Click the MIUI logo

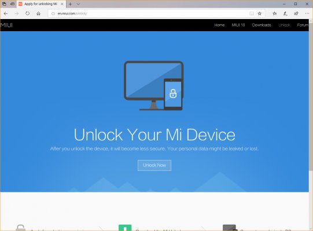tap(6, 25)
